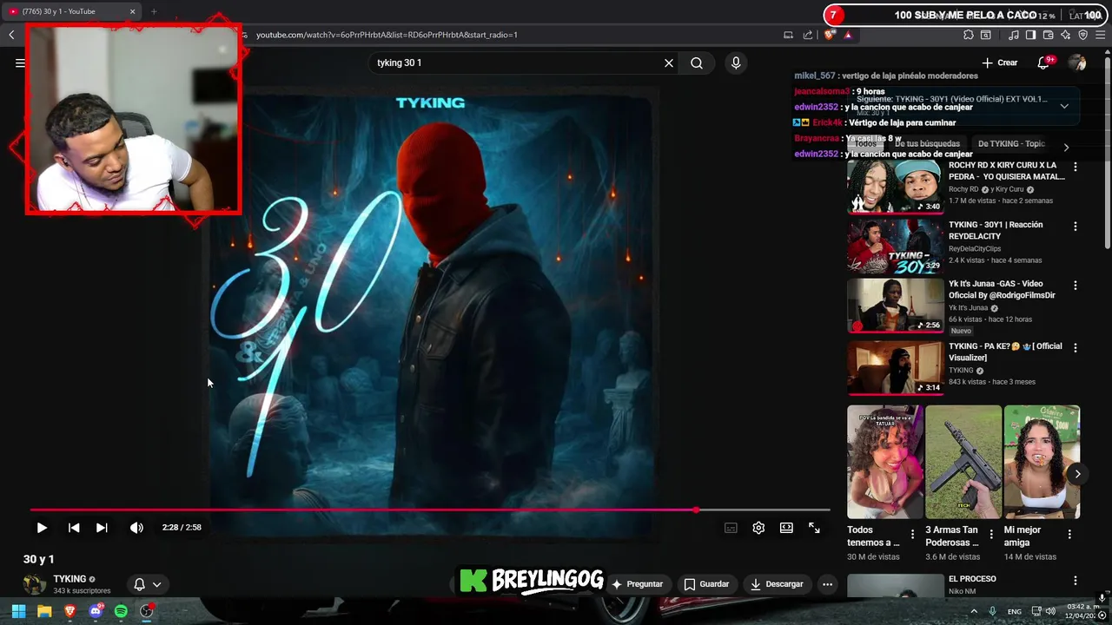Screen dimensions: 1112x625
Task: Select the 'De TYKING - Topic' filter chip
Action: [x=1011, y=144]
